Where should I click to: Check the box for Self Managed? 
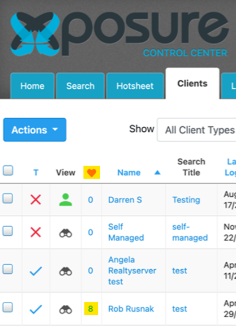click(x=8, y=231)
